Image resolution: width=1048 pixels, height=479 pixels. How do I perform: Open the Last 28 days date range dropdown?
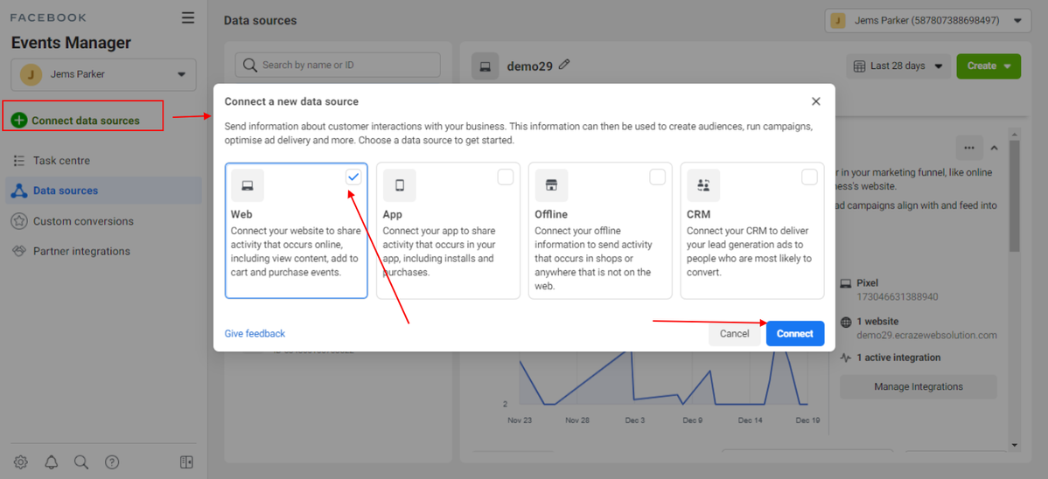tap(898, 66)
